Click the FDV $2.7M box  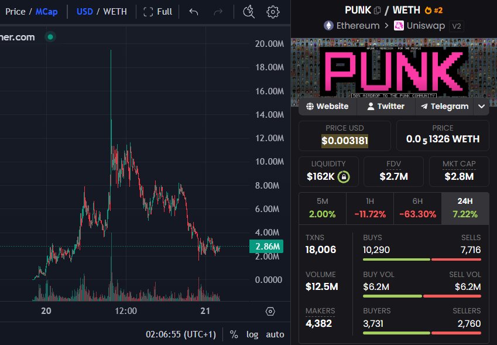393,172
